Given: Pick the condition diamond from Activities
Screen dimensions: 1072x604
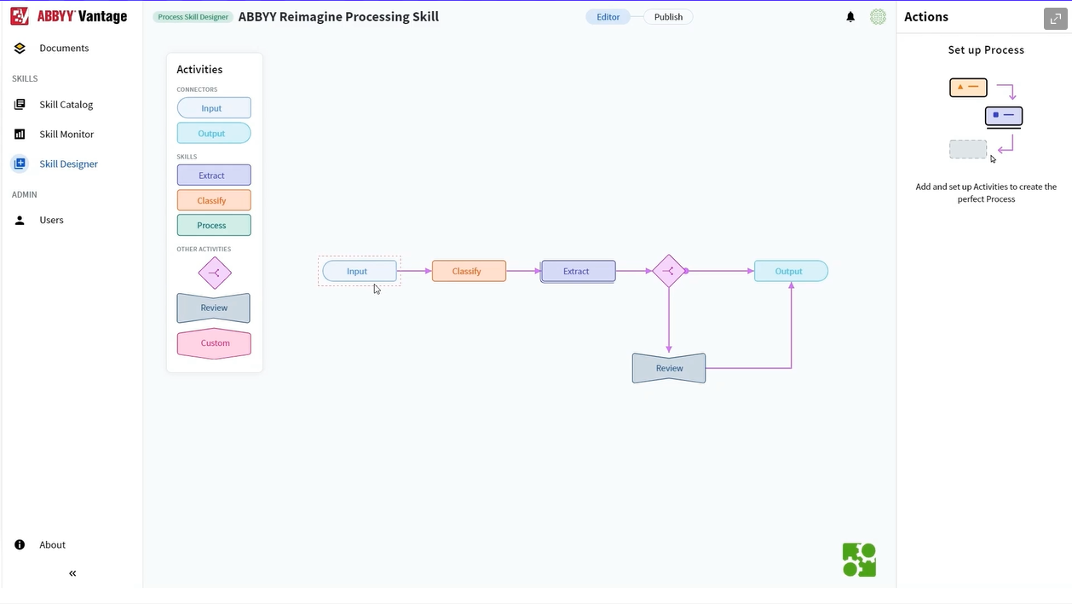Looking at the screenshot, I should 215,273.
